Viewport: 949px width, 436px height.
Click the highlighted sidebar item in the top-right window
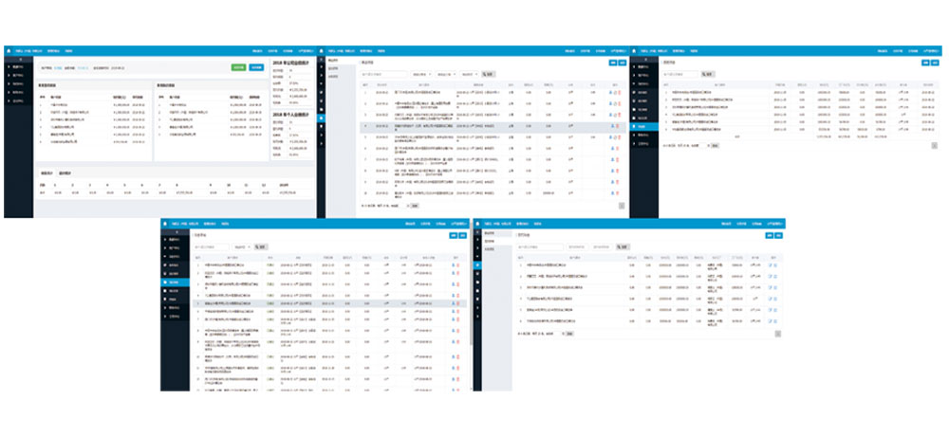(x=642, y=125)
